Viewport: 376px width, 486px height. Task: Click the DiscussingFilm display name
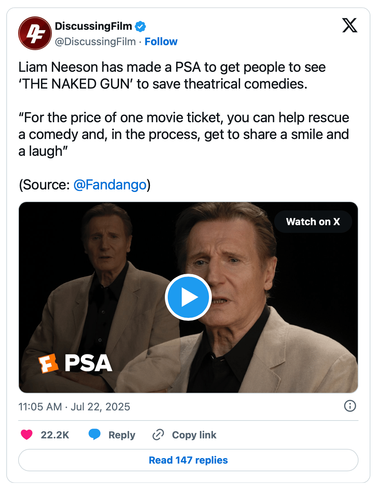point(93,26)
